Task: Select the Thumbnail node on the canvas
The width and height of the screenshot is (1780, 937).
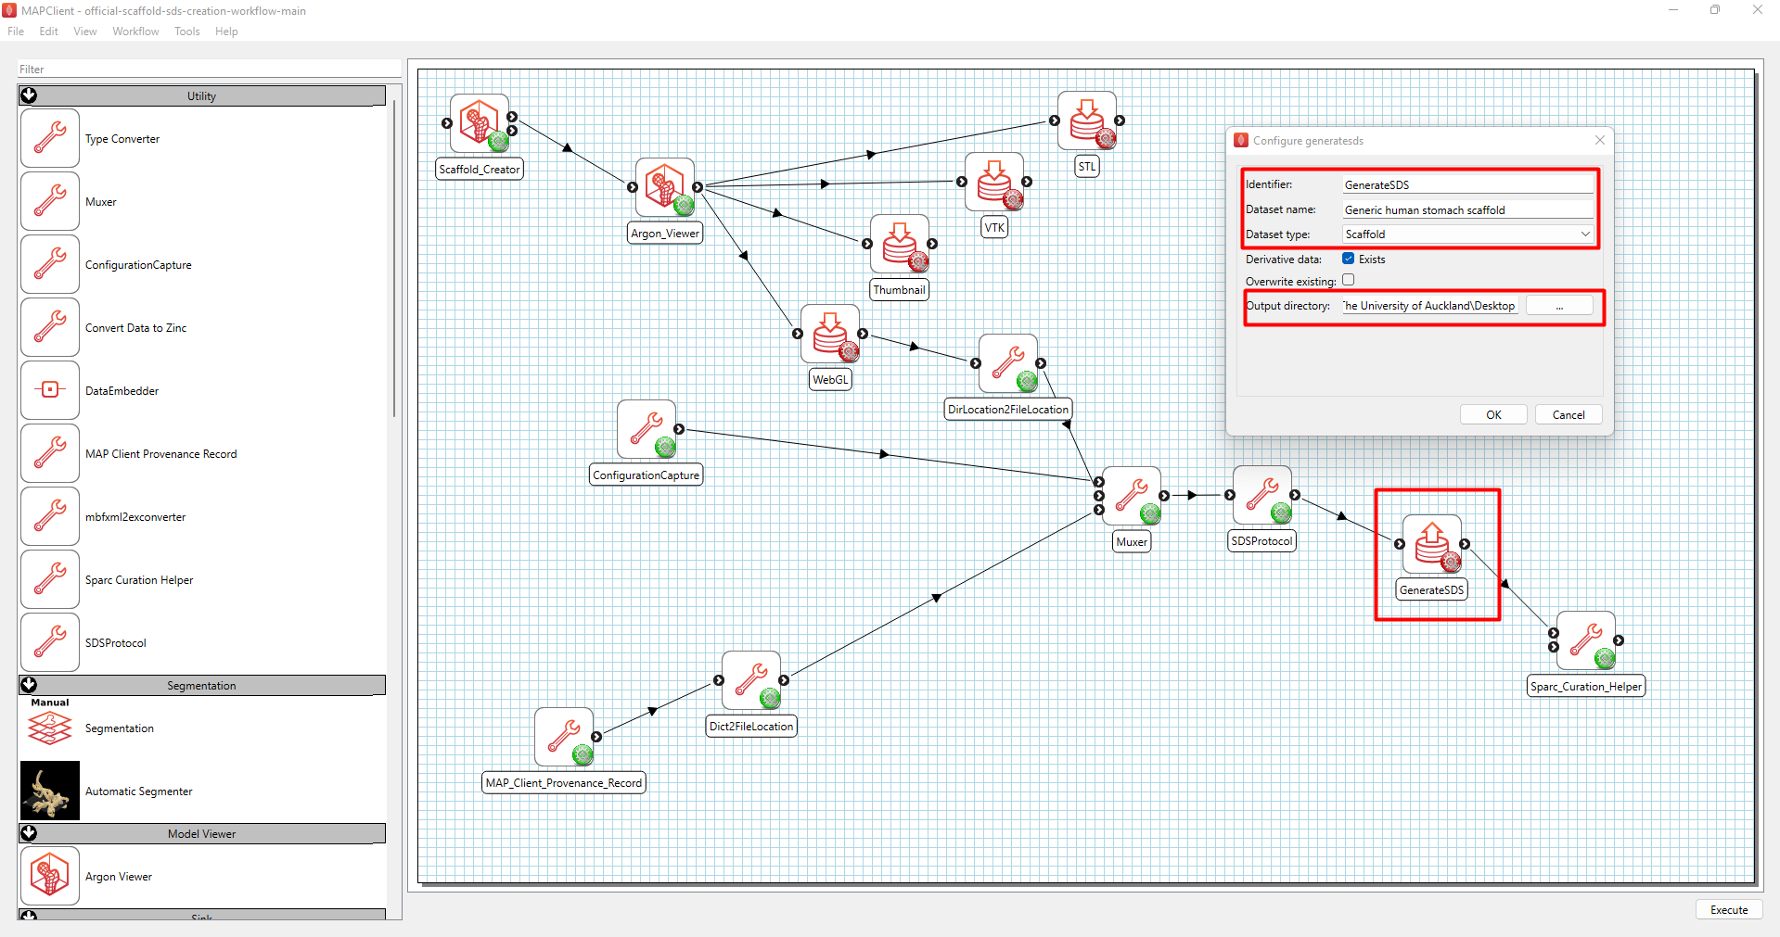Action: coord(900,244)
